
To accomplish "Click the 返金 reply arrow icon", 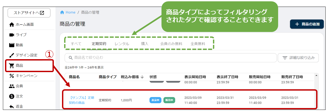I will coord(12,107).
